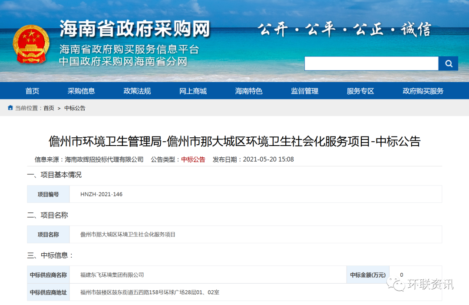Click the search magnifier icon button
Screen dimensions: 469x305
(448, 63)
